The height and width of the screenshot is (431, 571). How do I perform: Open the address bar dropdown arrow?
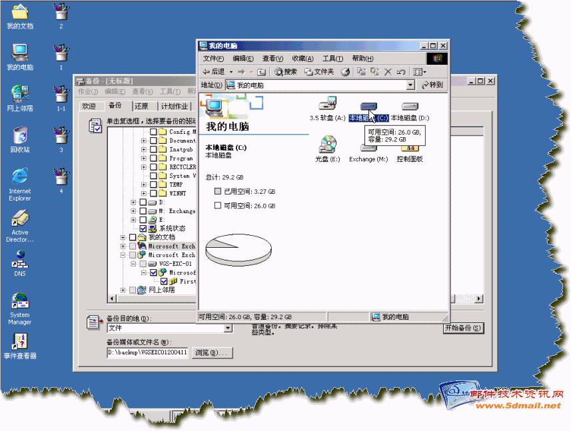click(410, 85)
